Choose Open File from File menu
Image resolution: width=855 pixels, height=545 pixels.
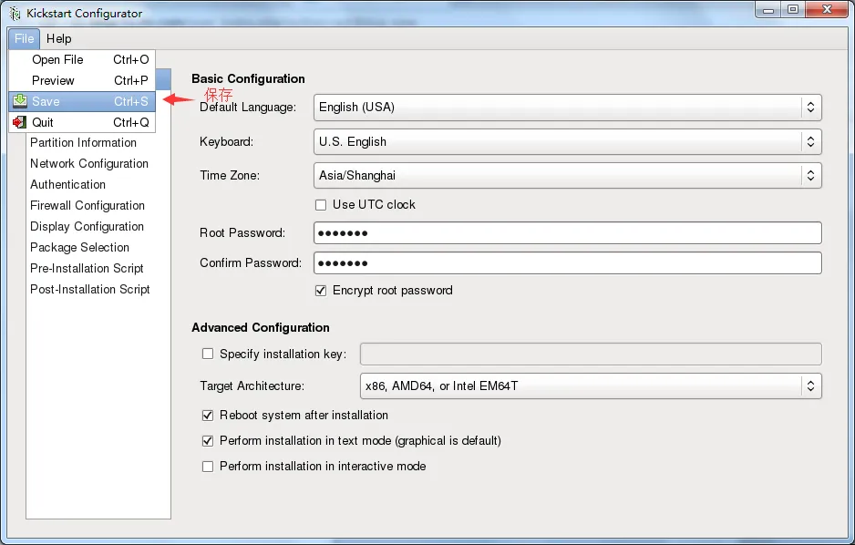click(x=82, y=59)
